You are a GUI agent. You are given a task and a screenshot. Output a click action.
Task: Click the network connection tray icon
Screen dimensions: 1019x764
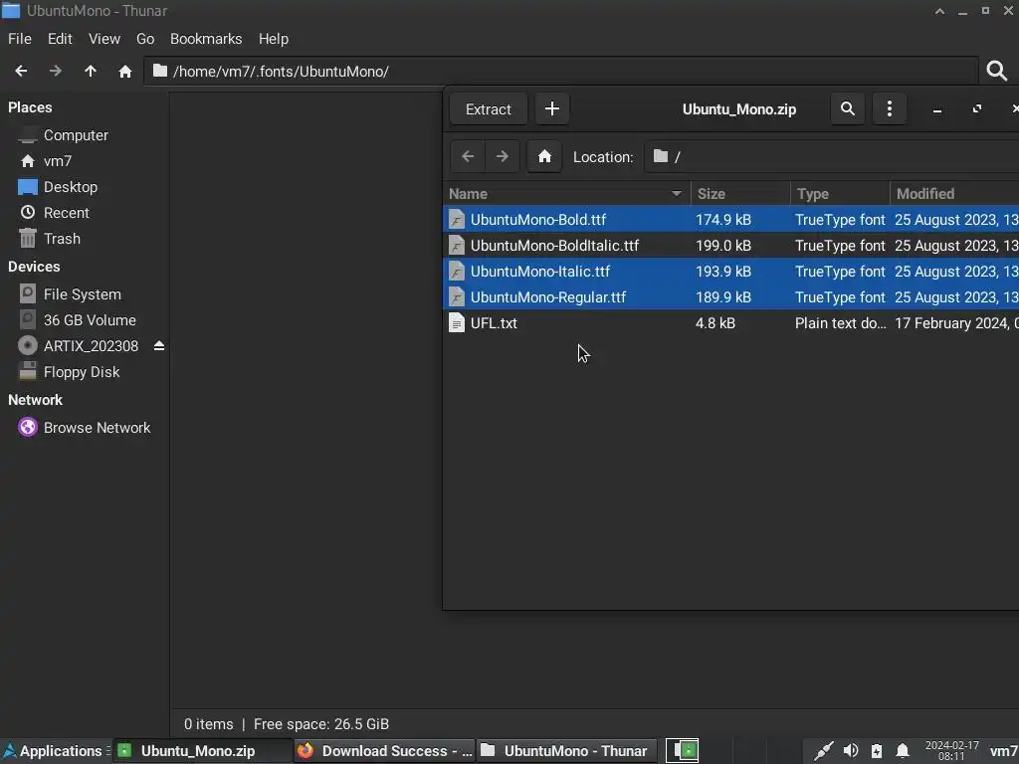tap(823, 751)
